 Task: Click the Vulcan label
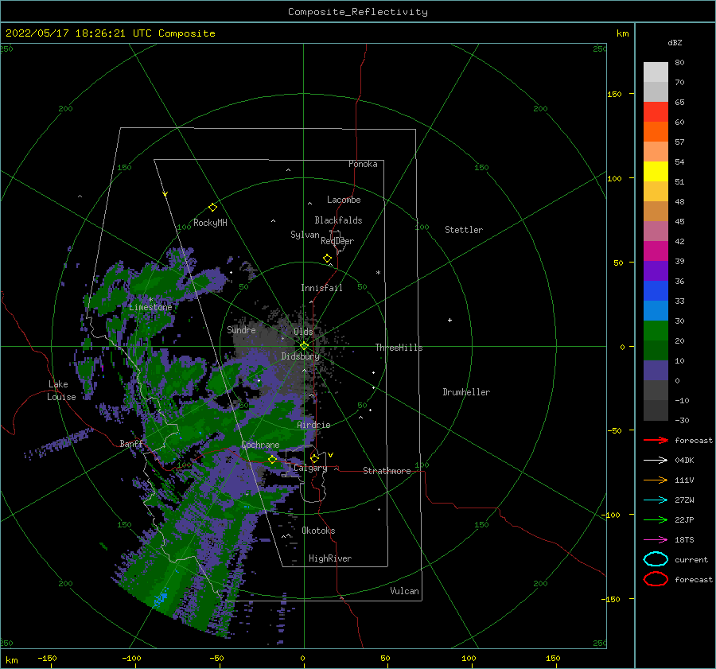404,591
